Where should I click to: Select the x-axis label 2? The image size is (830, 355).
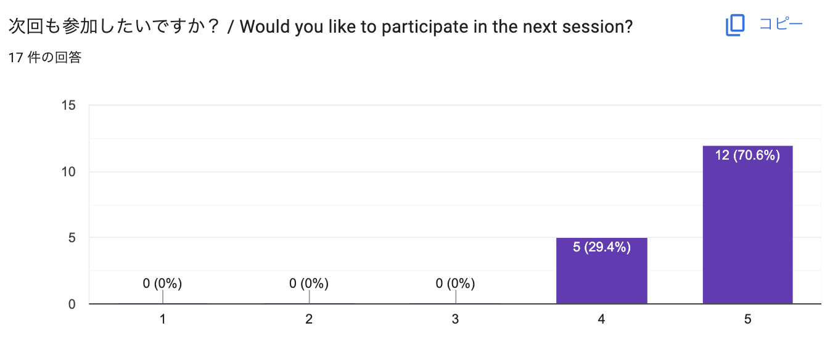(308, 320)
